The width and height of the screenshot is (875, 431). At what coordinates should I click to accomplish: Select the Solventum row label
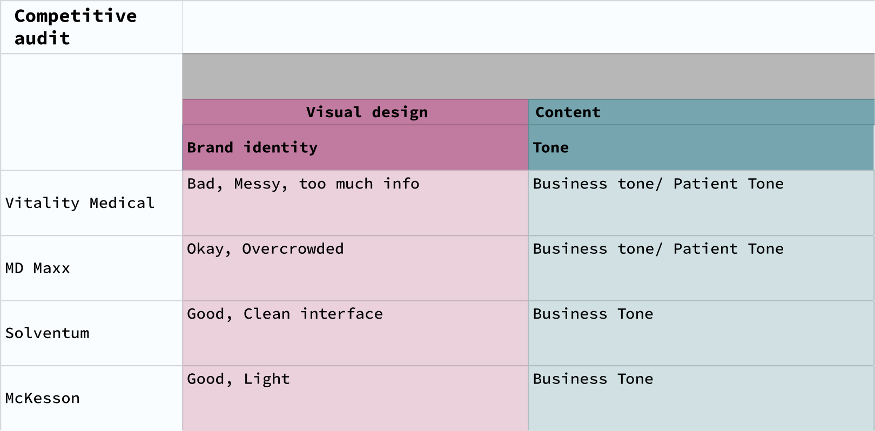91,333
